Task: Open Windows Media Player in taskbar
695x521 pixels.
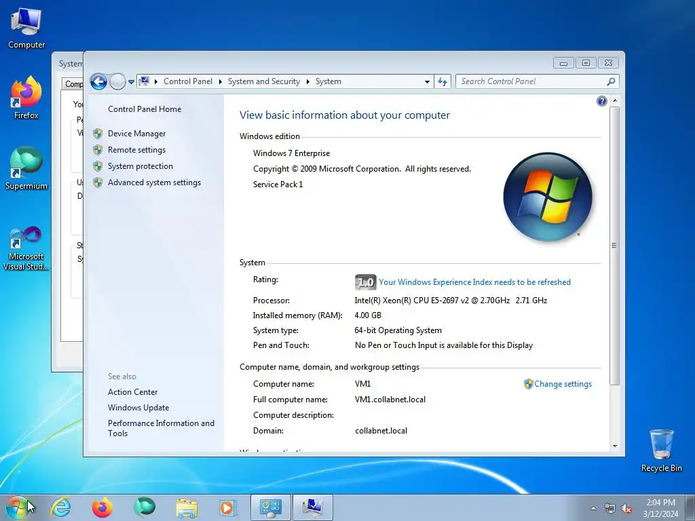Action: [228, 507]
